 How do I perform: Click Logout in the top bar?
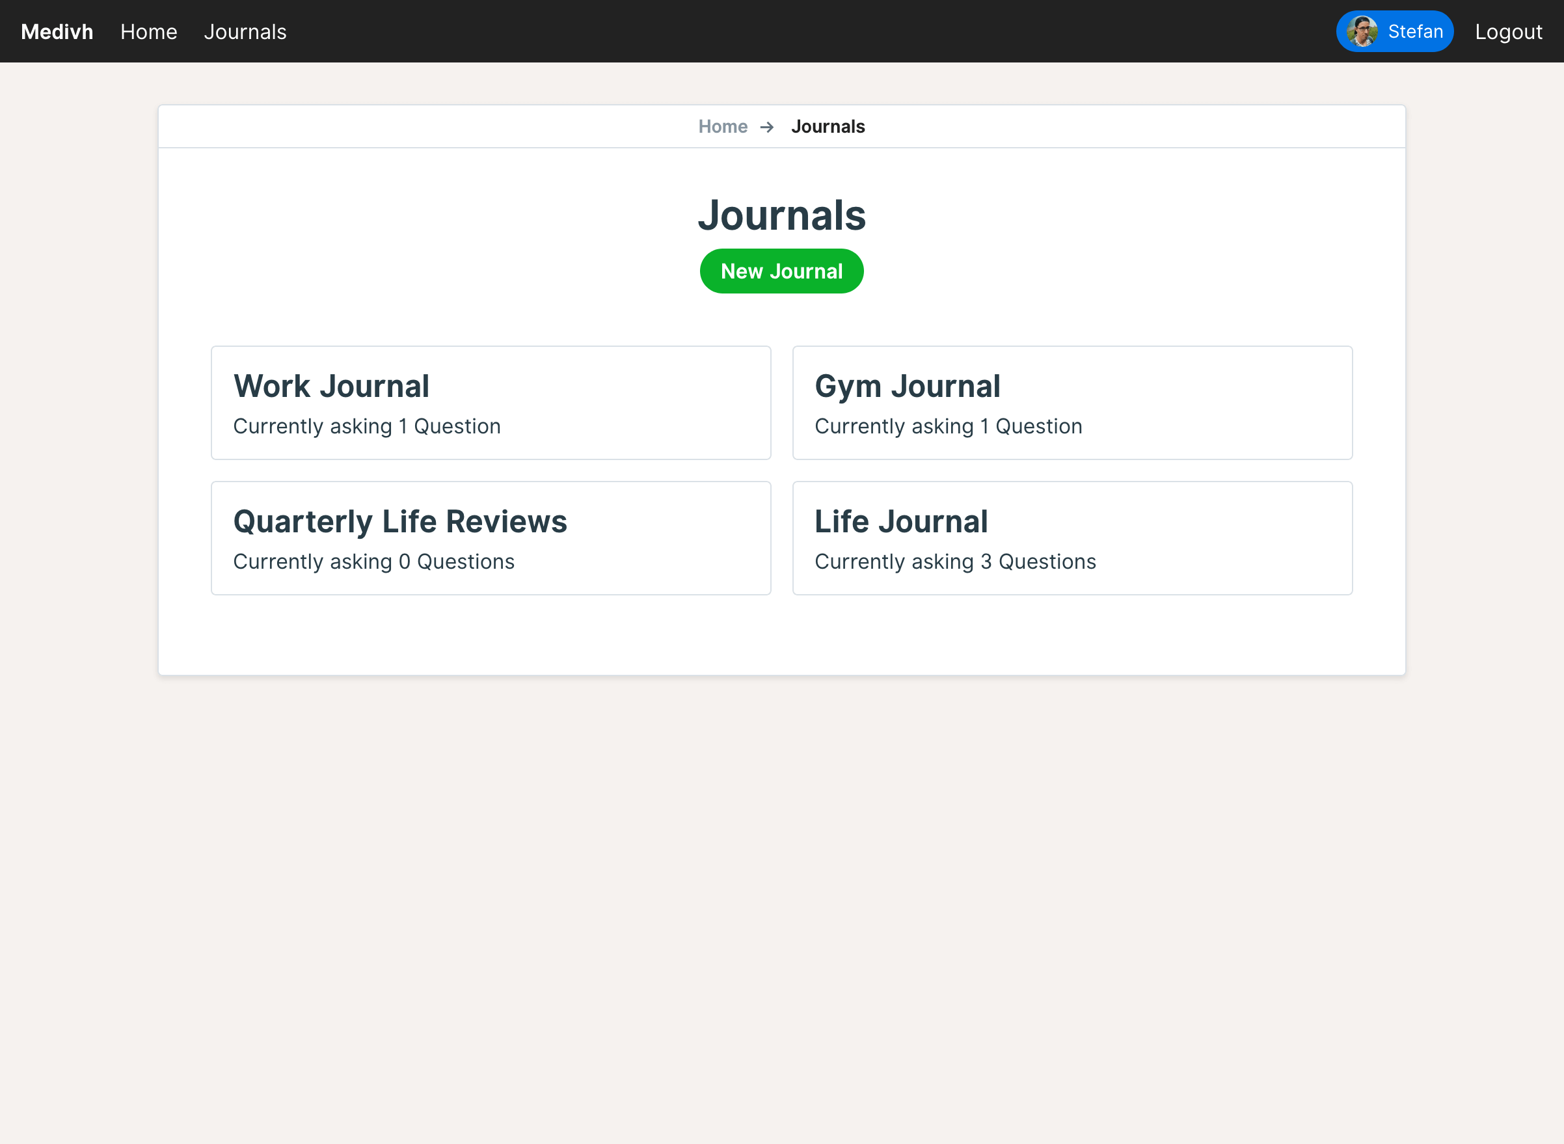coord(1508,32)
